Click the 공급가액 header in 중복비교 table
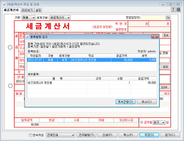The image size is (184, 141). [x=121, y=56]
